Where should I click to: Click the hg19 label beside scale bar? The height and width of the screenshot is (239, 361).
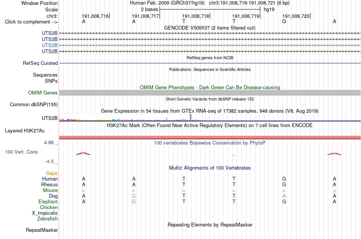click(x=269, y=9)
